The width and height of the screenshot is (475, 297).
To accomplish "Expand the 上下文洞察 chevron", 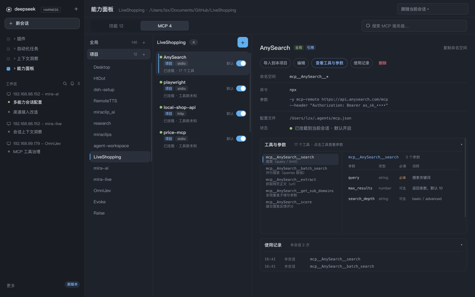I will coord(15,59).
